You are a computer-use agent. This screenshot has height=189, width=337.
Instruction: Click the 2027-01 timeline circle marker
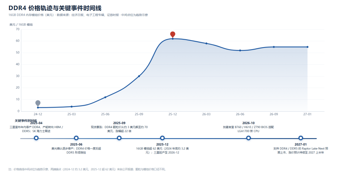click(x=301, y=138)
